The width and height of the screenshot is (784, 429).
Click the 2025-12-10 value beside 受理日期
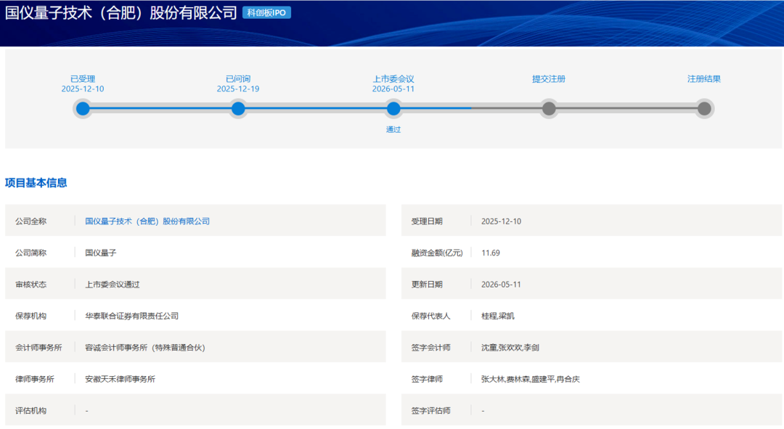(x=501, y=221)
